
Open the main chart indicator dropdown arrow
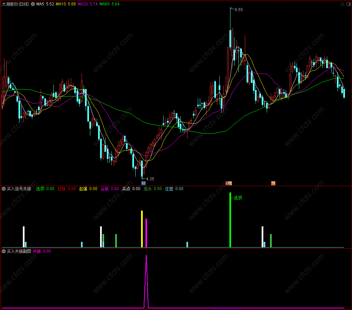33,4
